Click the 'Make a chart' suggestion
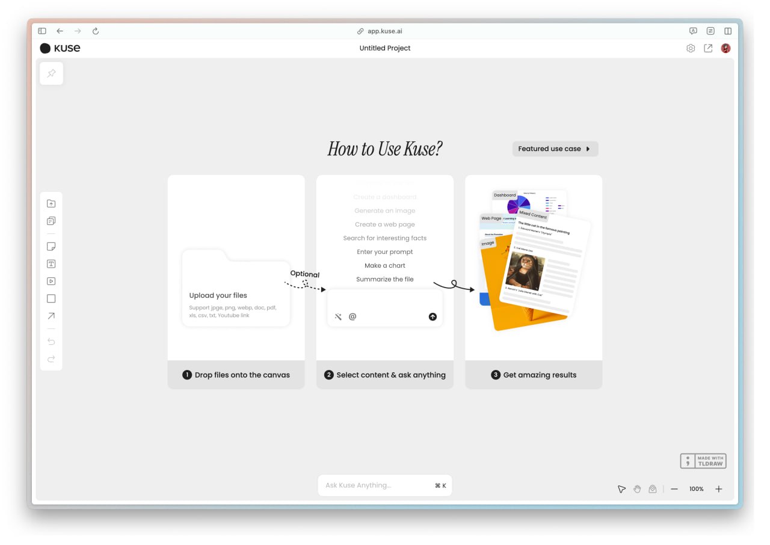The height and width of the screenshot is (545, 770). 385,265
